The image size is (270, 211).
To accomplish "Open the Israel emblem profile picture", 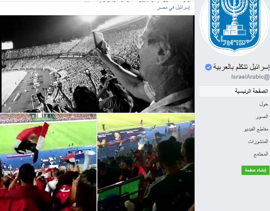I will (x=234, y=26).
